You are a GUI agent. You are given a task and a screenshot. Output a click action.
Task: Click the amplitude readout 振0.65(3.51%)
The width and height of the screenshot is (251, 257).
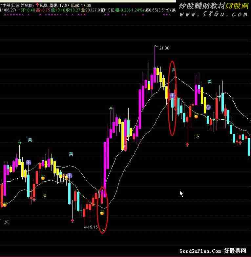157,10
